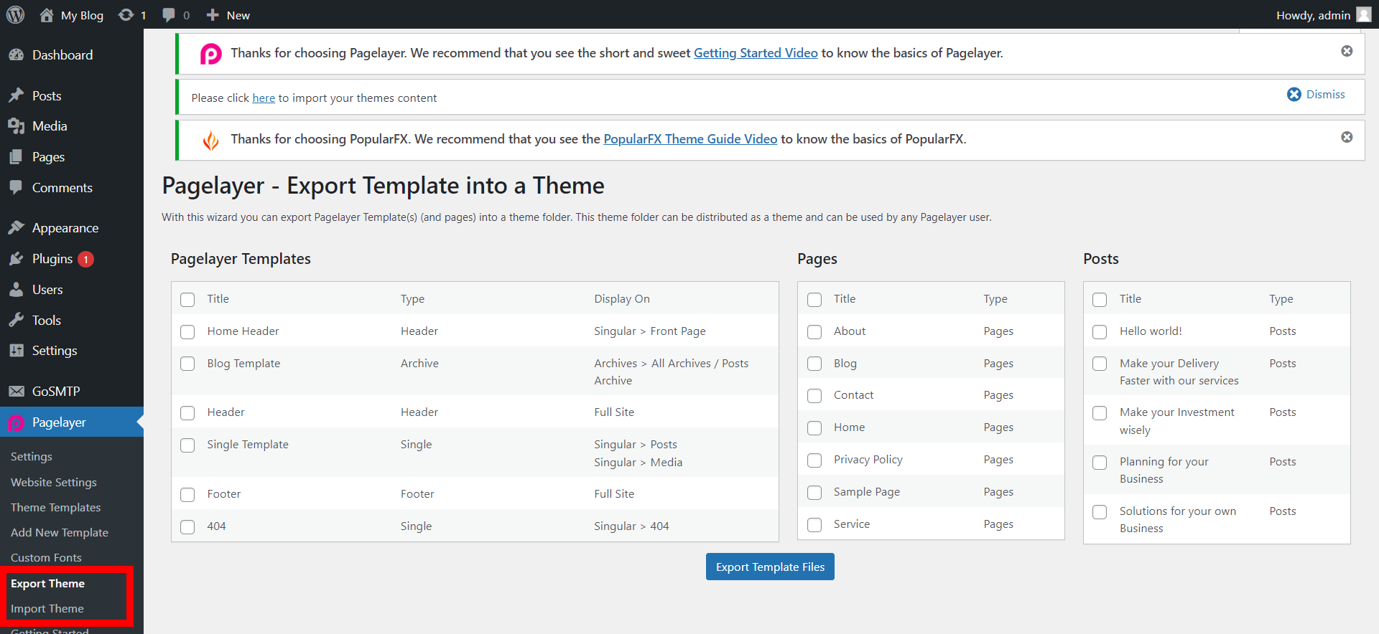
Task: Check the Hello world! post checkbox
Action: point(1100,332)
